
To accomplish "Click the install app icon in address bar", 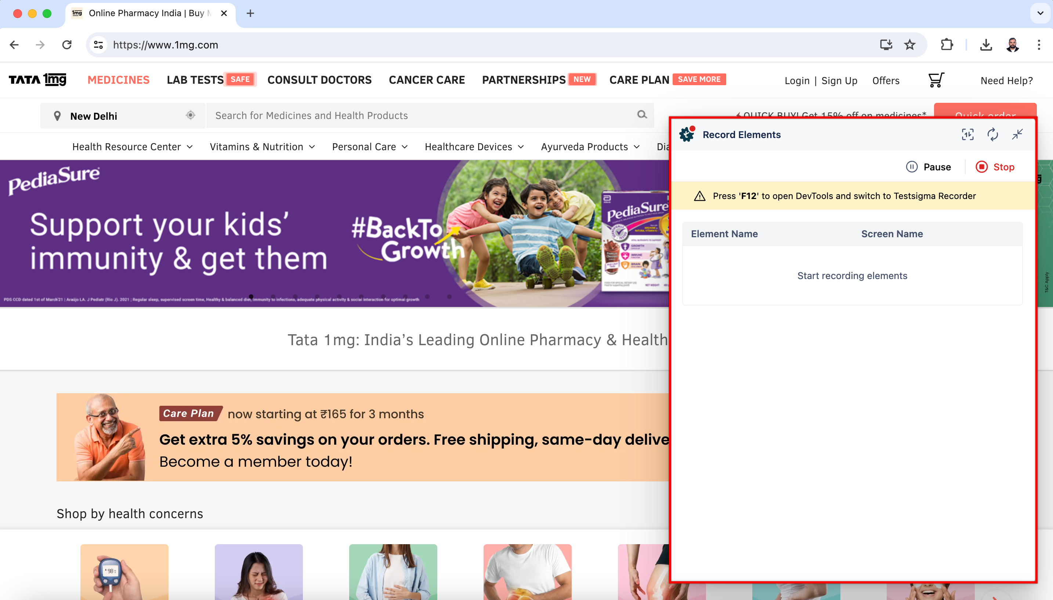I will [886, 44].
